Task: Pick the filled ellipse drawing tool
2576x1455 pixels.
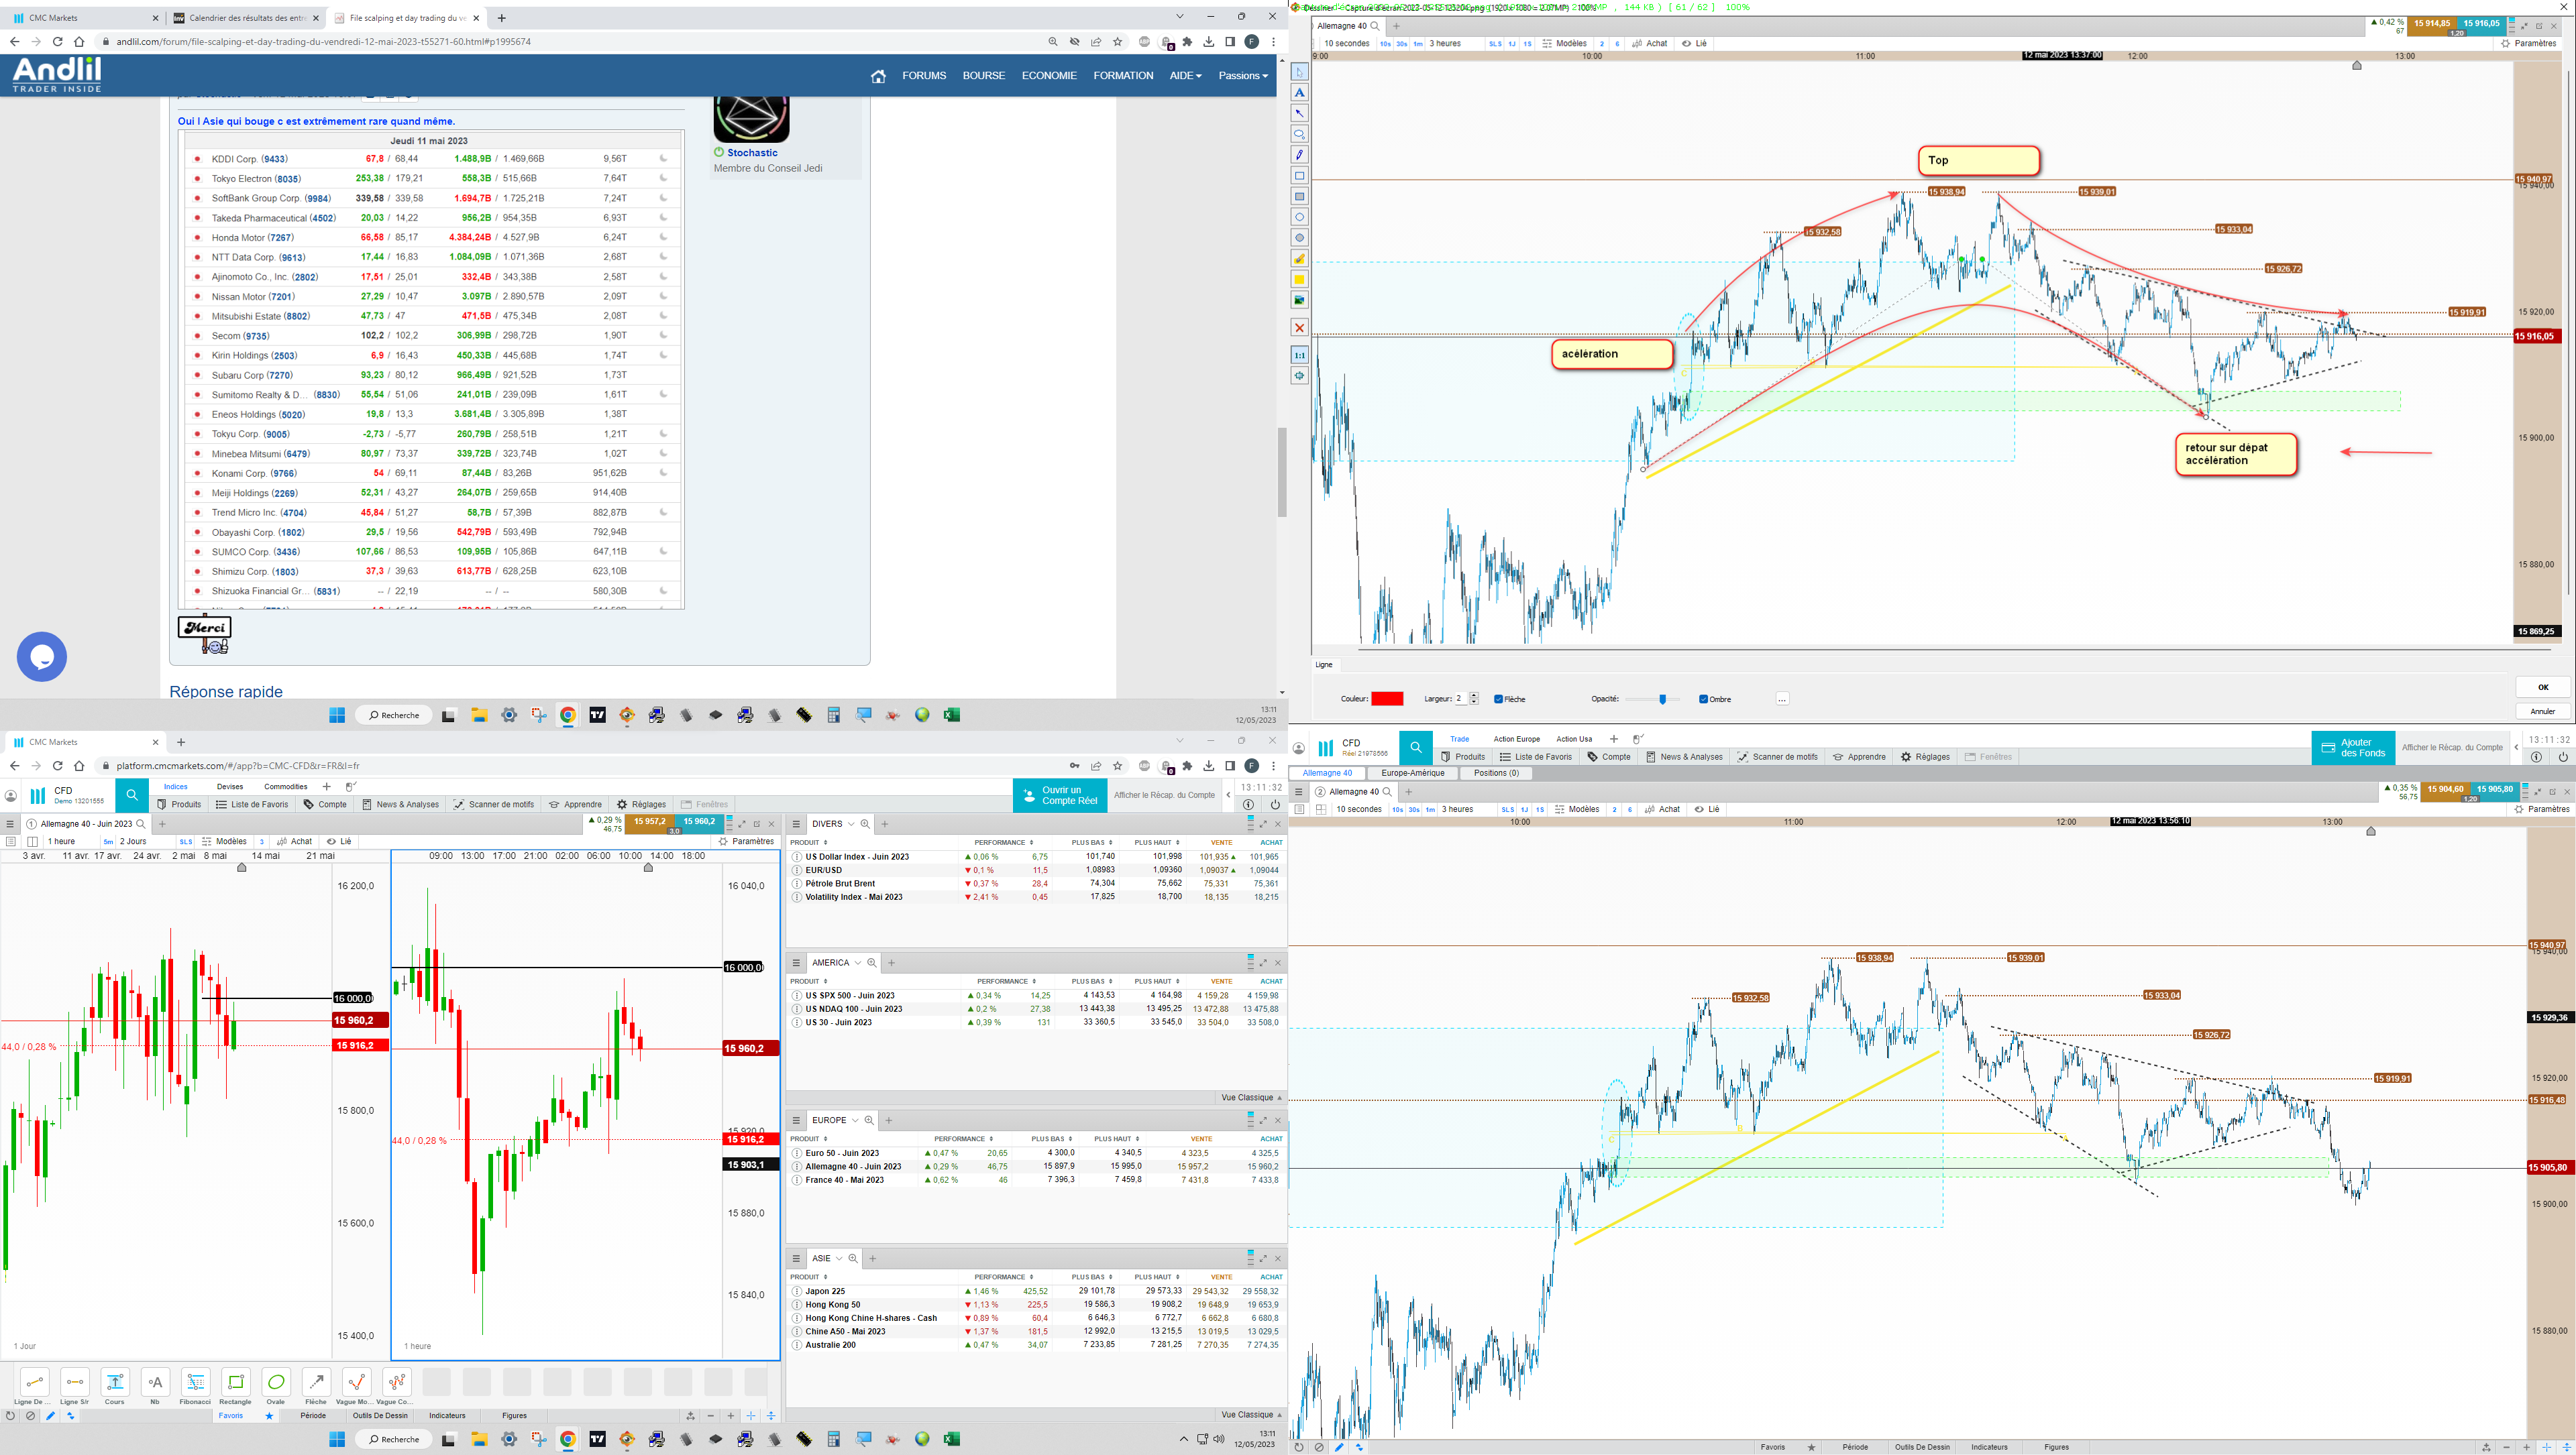Action: pos(1299,238)
